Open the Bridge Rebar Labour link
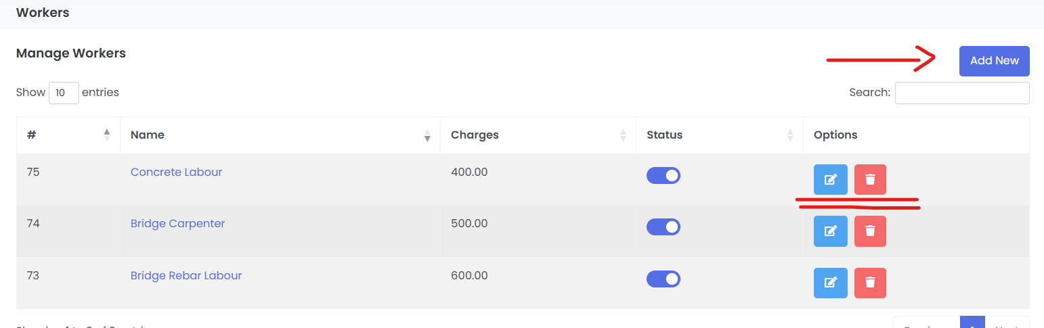Screen dimensions: 1044x328 coord(186,275)
